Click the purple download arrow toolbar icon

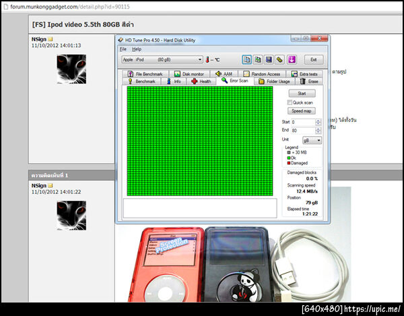click(x=292, y=59)
